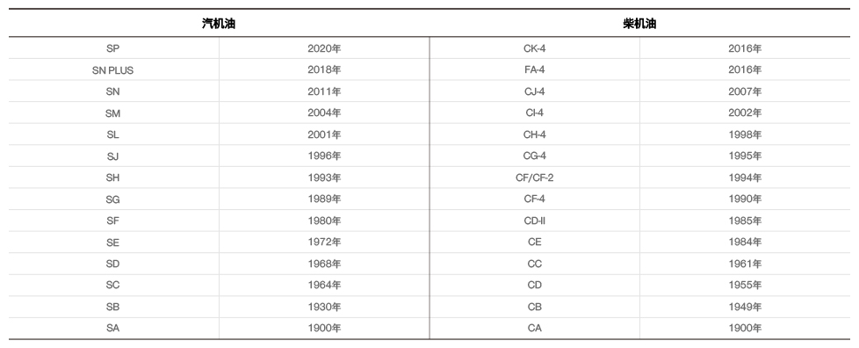Select the SN PLUS cell
This screenshot has height=348, width=859.
(x=113, y=70)
